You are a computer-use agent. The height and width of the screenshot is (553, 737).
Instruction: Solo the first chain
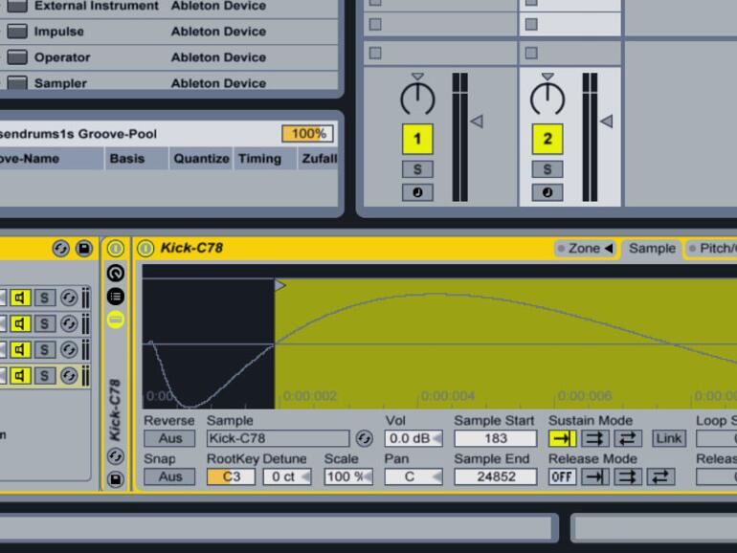click(44, 298)
